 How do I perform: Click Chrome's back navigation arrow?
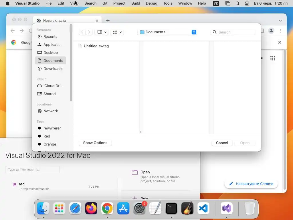point(13,31)
